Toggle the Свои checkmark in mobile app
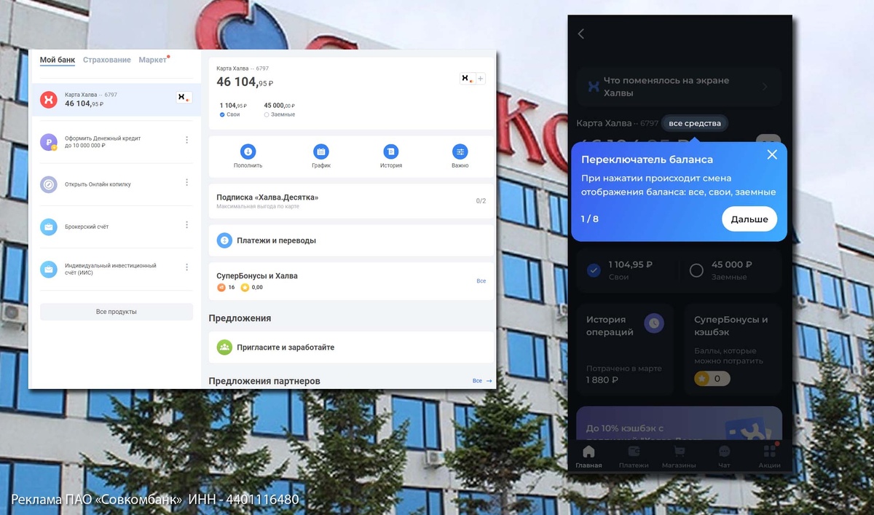Viewport: 874px width, 515px height. [594, 270]
